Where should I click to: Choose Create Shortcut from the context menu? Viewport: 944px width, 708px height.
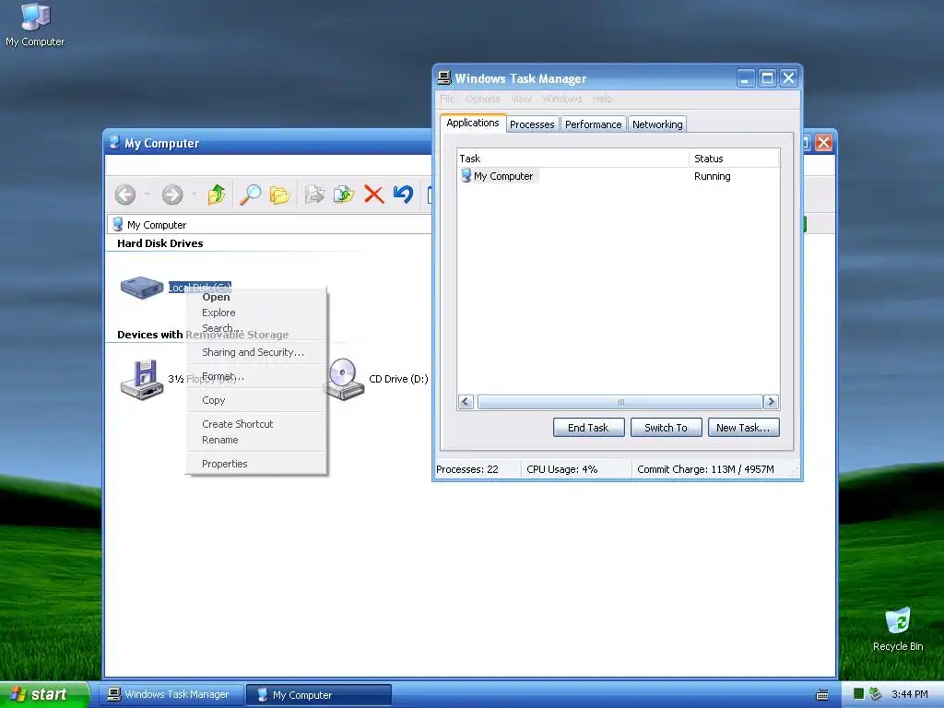pos(256,424)
